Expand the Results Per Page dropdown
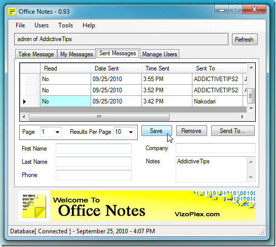The image size is (276, 247). [131, 132]
